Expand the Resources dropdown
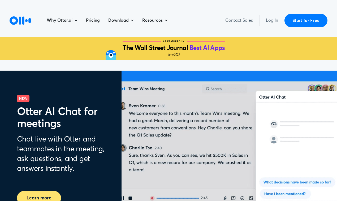337x201 pixels. coord(155,20)
